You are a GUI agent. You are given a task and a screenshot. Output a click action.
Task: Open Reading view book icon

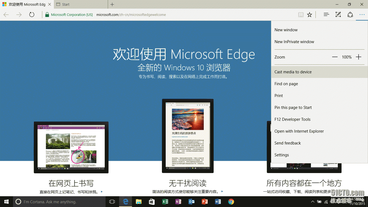pos(301,15)
